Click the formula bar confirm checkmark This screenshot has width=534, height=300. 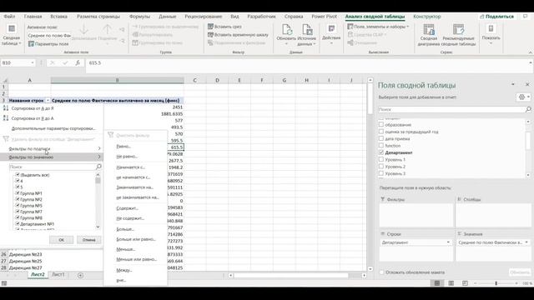click(65, 63)
